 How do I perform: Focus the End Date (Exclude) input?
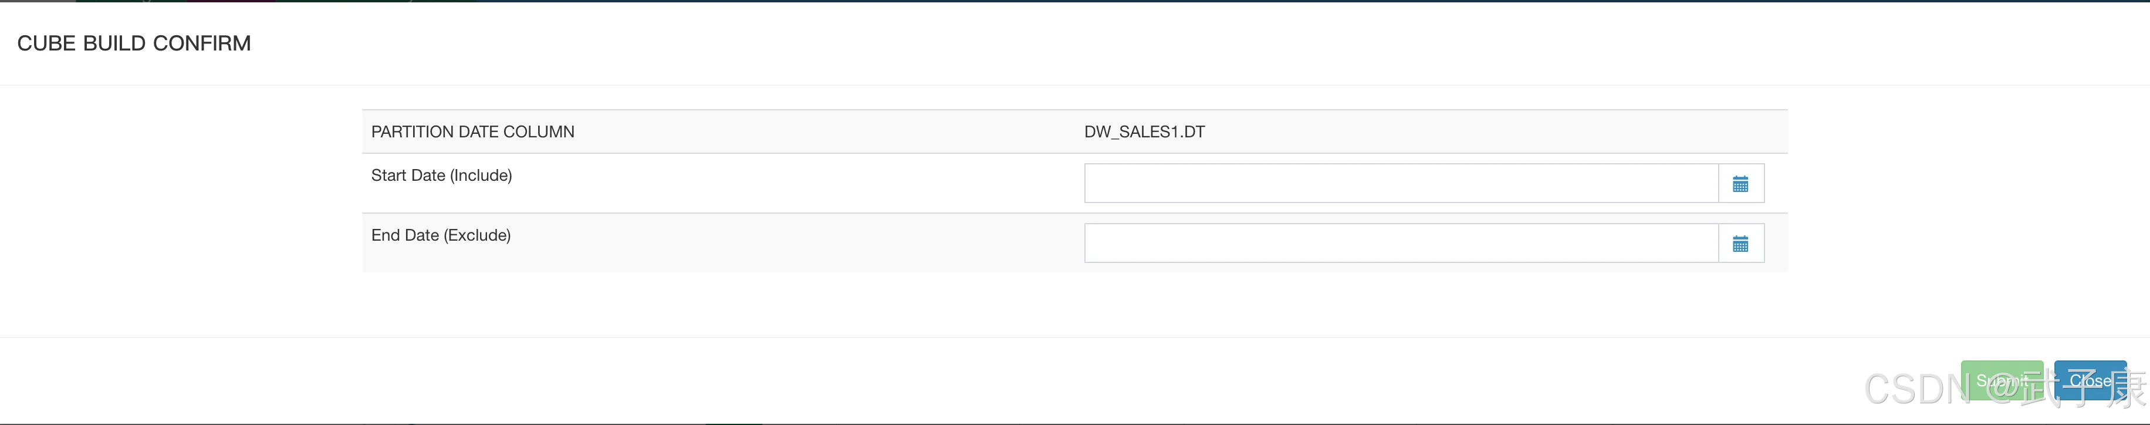[1401, 244]
